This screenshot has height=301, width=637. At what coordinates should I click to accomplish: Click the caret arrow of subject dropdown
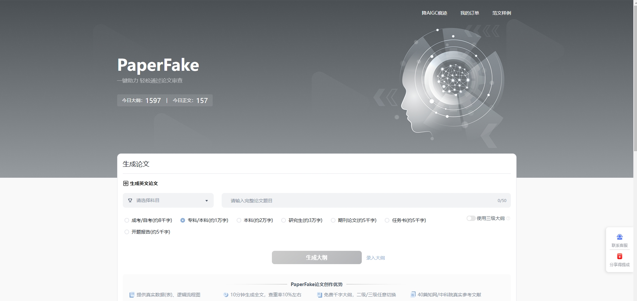point(207,201)
